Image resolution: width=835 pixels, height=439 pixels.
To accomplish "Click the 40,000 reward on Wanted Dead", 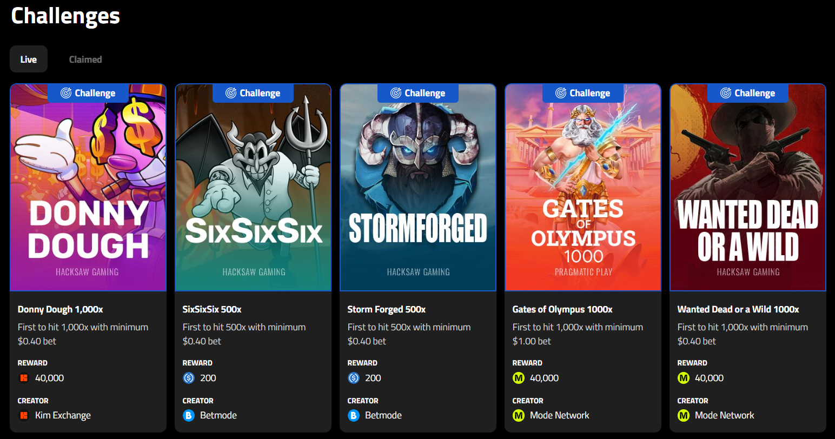I will point(709,378).
